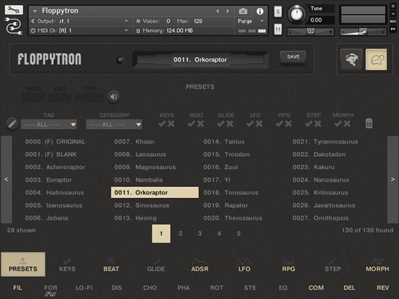This screenshot has width=399, height=299.
Task: Go to preset page 5
Action: (239, 233)
